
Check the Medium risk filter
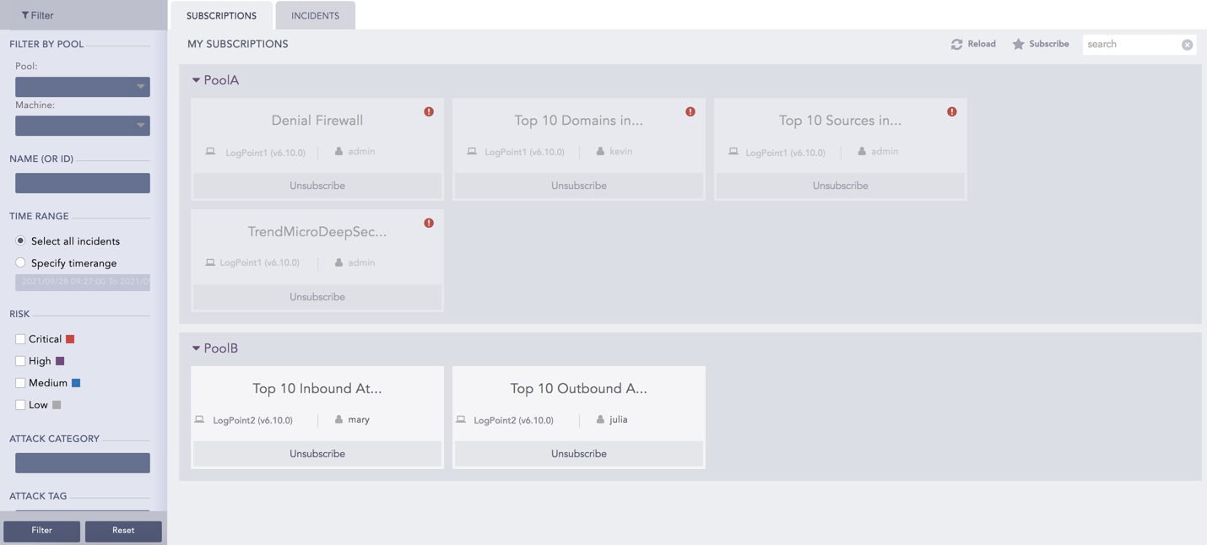pos(20,382)
